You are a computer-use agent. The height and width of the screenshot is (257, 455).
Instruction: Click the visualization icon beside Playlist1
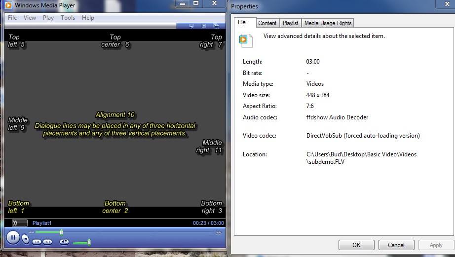[x=19, y=223]
